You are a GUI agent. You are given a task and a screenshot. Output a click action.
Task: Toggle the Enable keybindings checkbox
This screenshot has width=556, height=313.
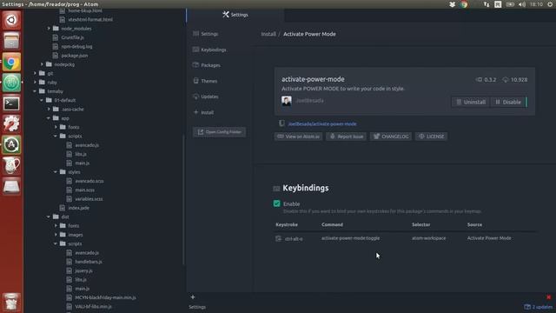[276, 203]
